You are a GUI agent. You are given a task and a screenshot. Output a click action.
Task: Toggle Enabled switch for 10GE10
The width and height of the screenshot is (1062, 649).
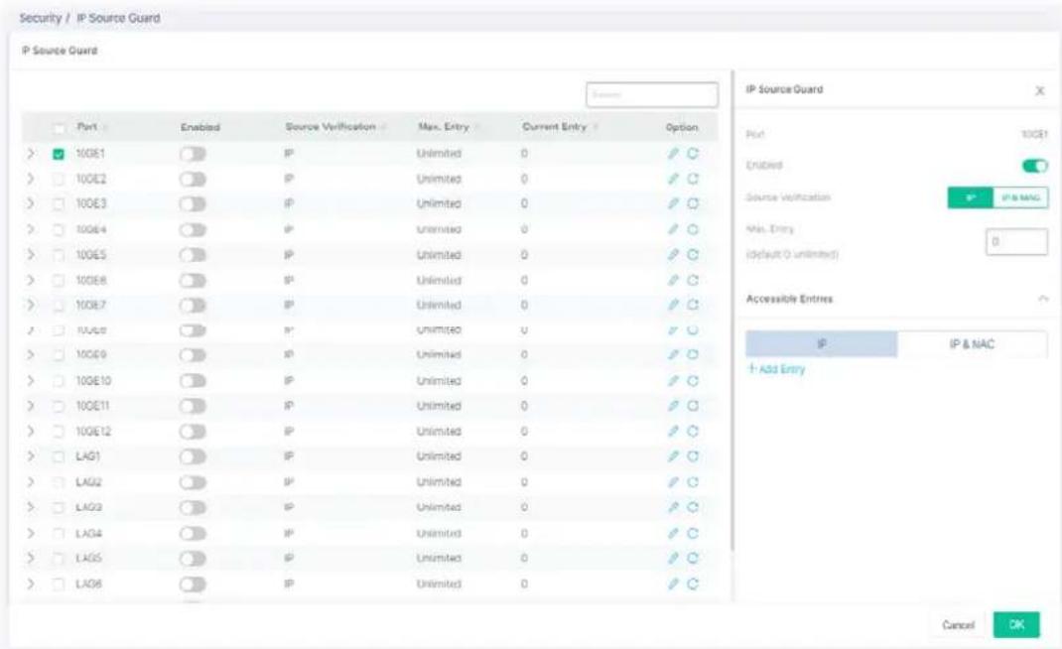193,381
